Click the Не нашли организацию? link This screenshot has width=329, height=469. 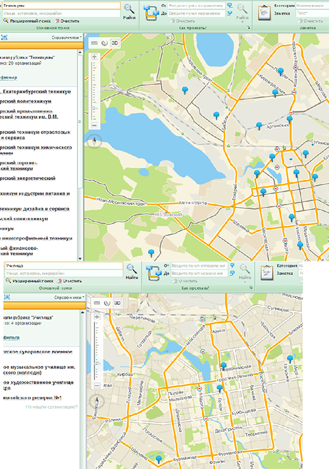coord(51,407)
